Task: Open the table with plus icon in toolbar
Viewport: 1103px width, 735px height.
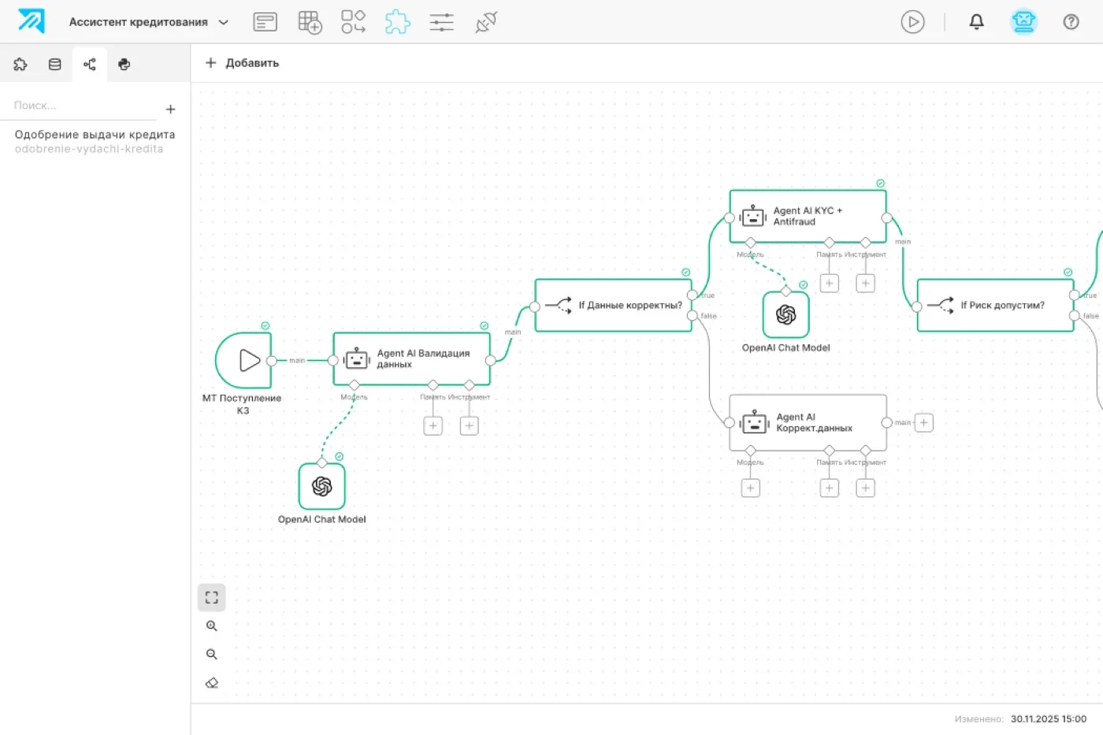Action: (310, 22)
